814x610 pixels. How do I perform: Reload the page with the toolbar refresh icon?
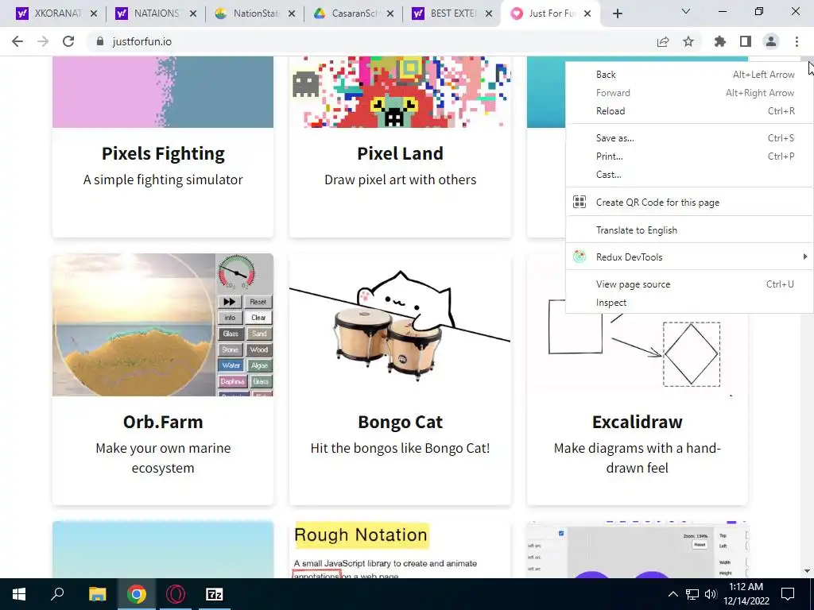[x=68, y=41]
